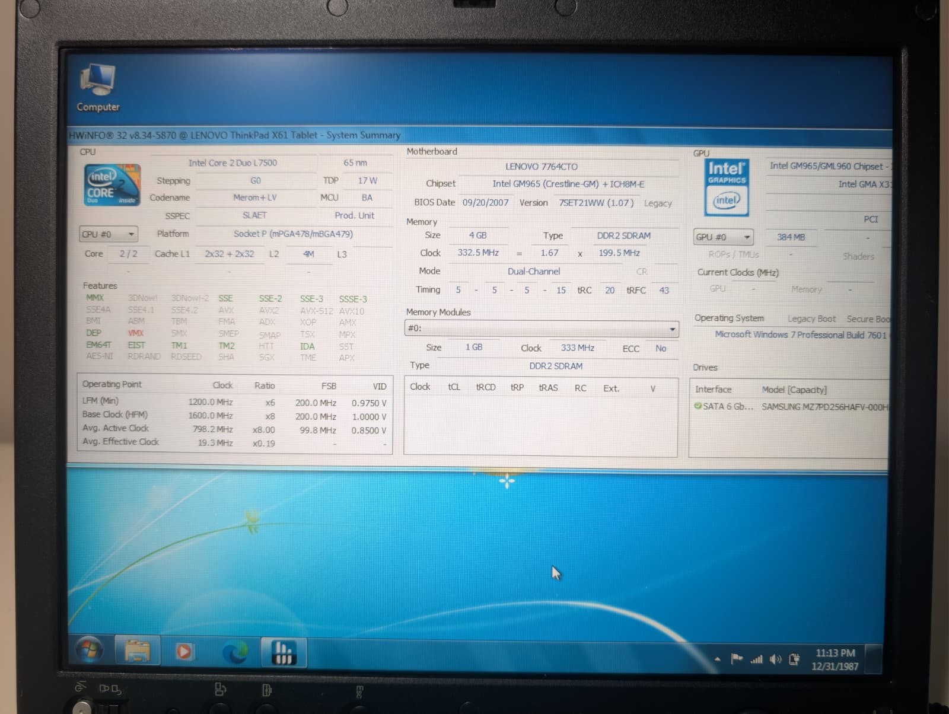The width and height of the screenshot is (949, 714).
Task: Open the volume speaker tray icon
Action: pos(775,659)
